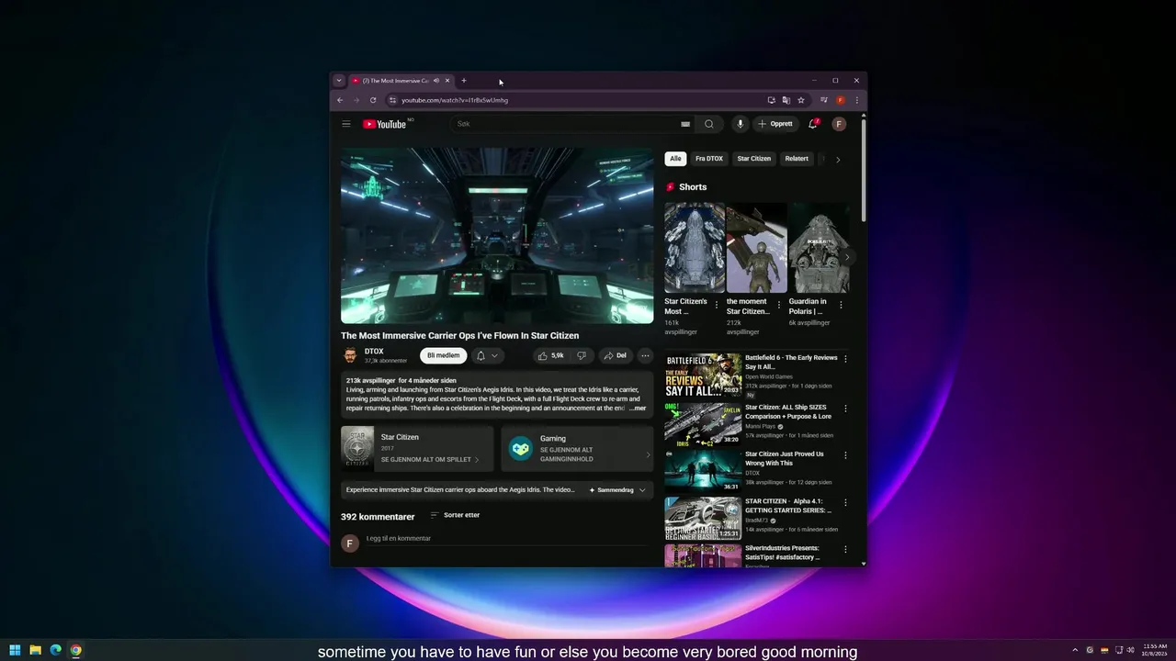This screenshot has width=1176, height=661.
Task: Open SE GJENNOM ALT OM SPILLET link
Action: (x=430, y=459)
